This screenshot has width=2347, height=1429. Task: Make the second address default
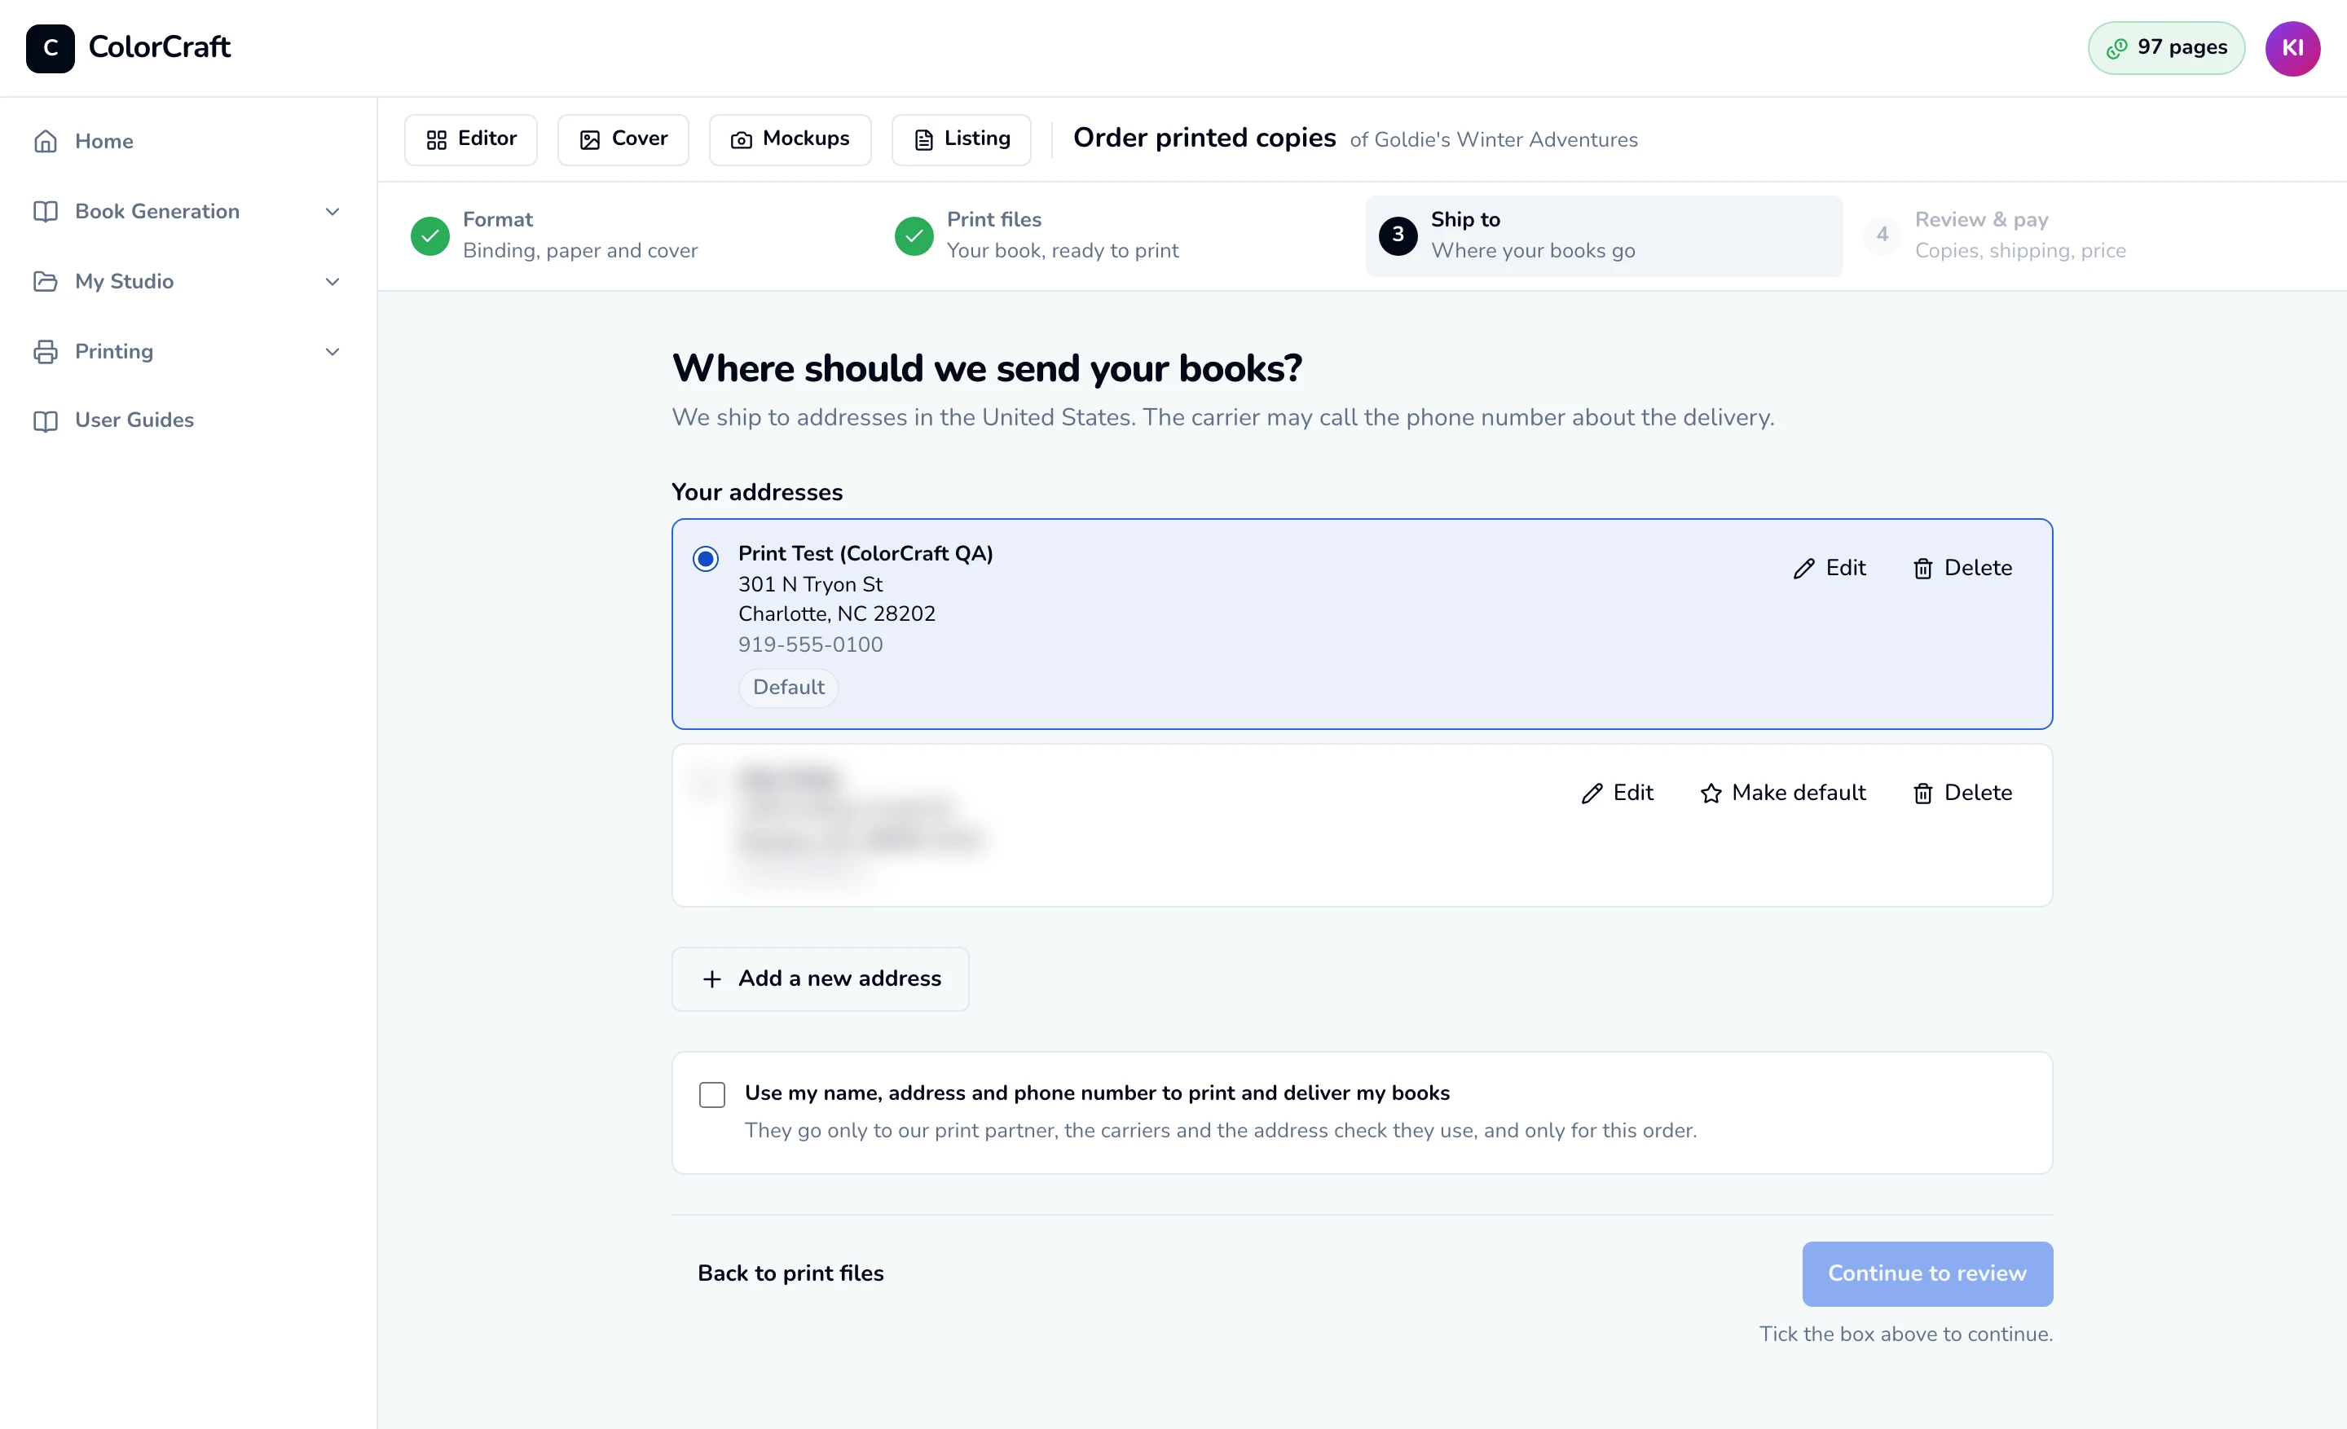click(x=1782, y=792)
